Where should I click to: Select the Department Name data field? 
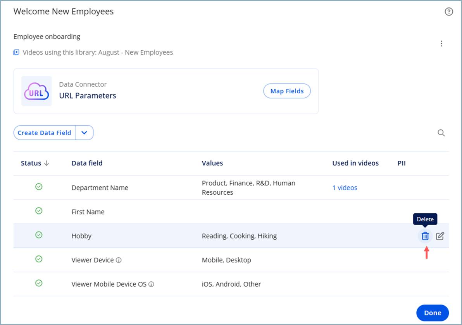tap(100, 188)
